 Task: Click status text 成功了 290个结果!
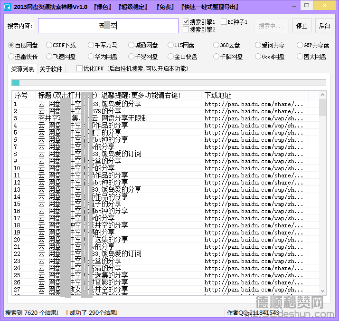click(94, 313)
